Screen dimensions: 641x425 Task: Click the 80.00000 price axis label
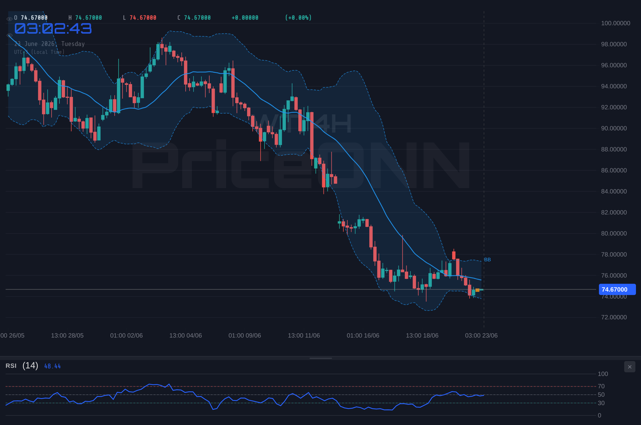[614, 234]
